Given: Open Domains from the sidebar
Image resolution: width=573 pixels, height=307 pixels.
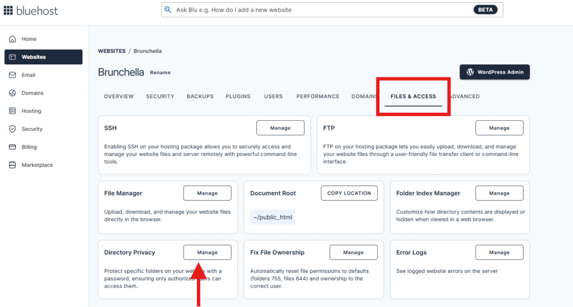Looking at the screenshot, I should 44,93.
